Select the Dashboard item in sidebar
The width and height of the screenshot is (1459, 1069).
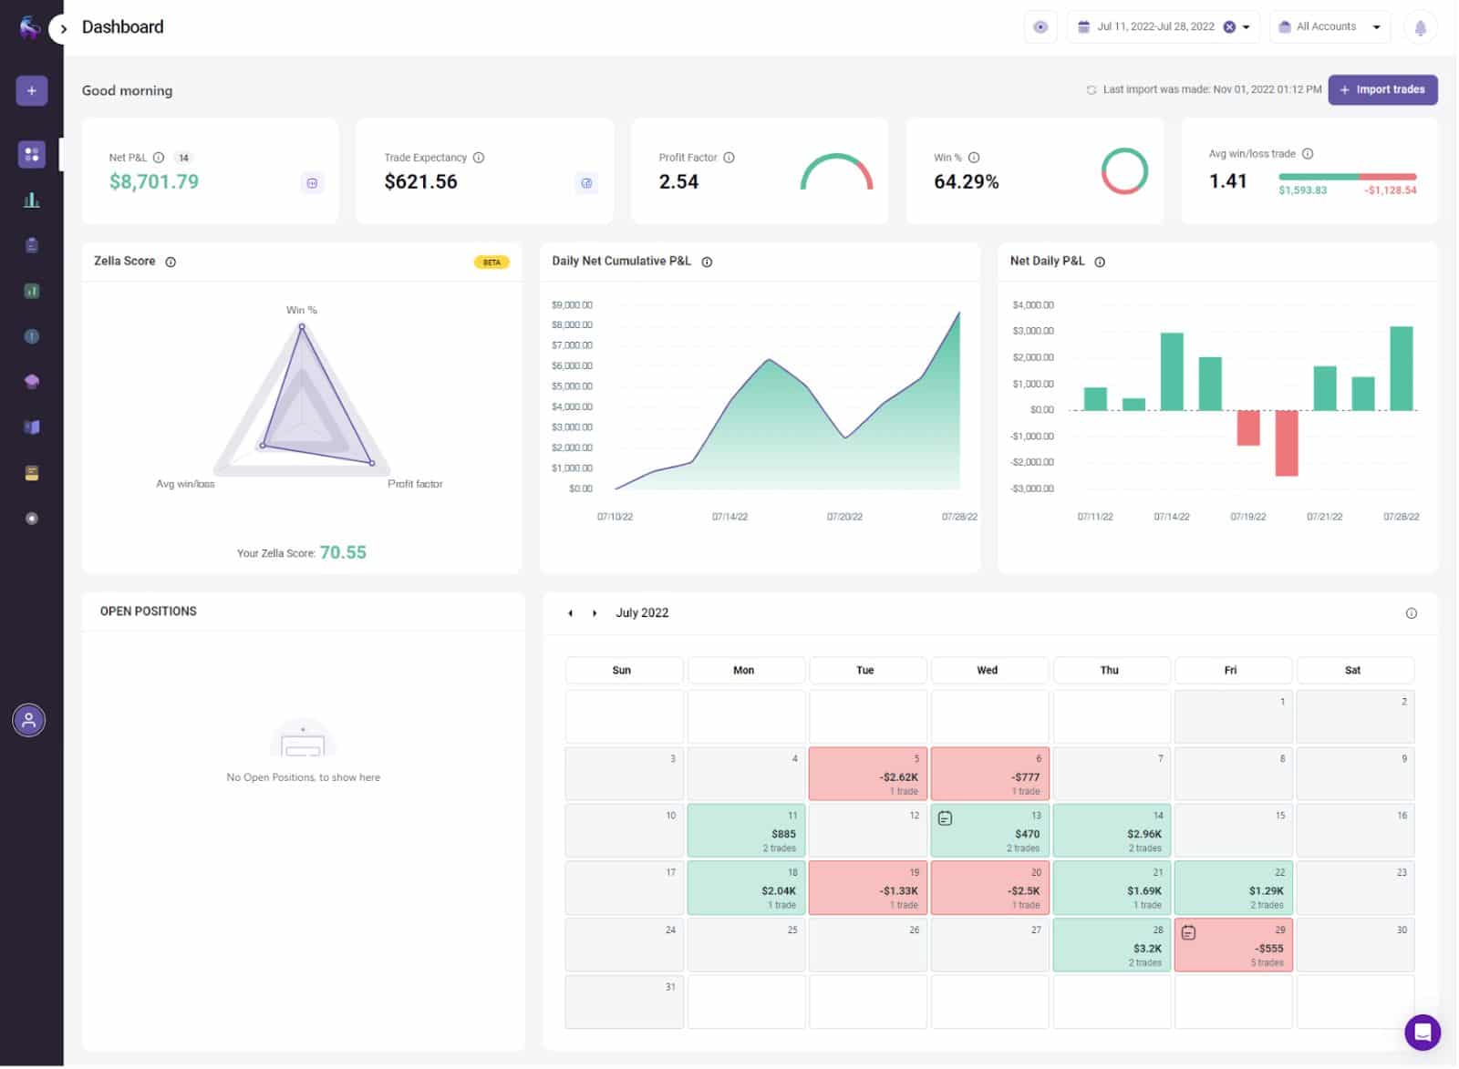[31, 155]
